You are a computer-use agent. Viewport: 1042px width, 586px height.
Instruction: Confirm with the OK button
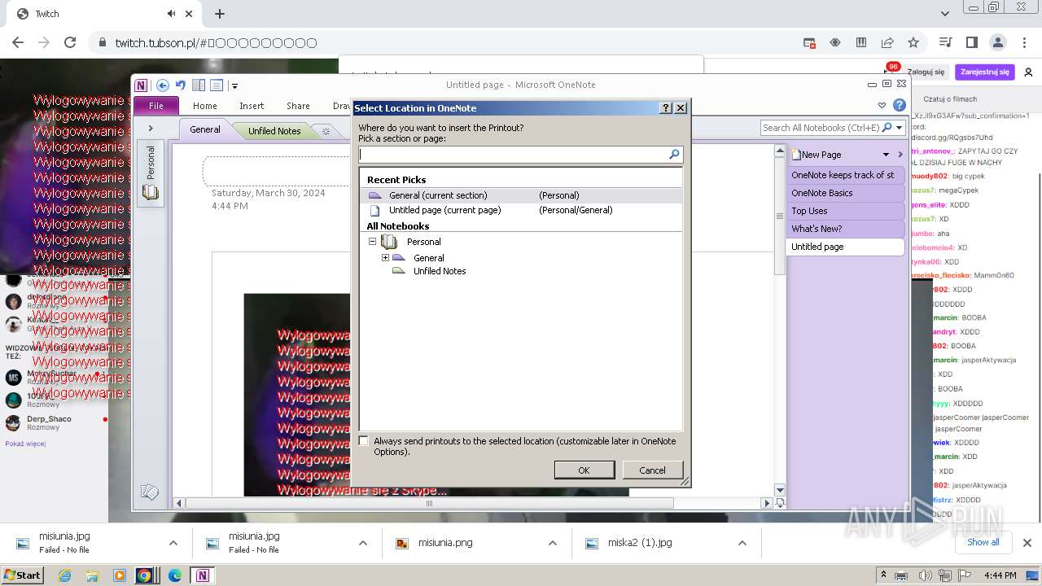click(x=584, y=470)
